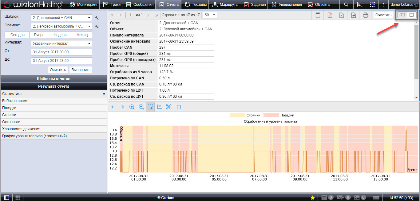Click wrench icon next to Шаблон
Image resolution: width=420 pixels, height=201 pixels.
tap(97, 18)
